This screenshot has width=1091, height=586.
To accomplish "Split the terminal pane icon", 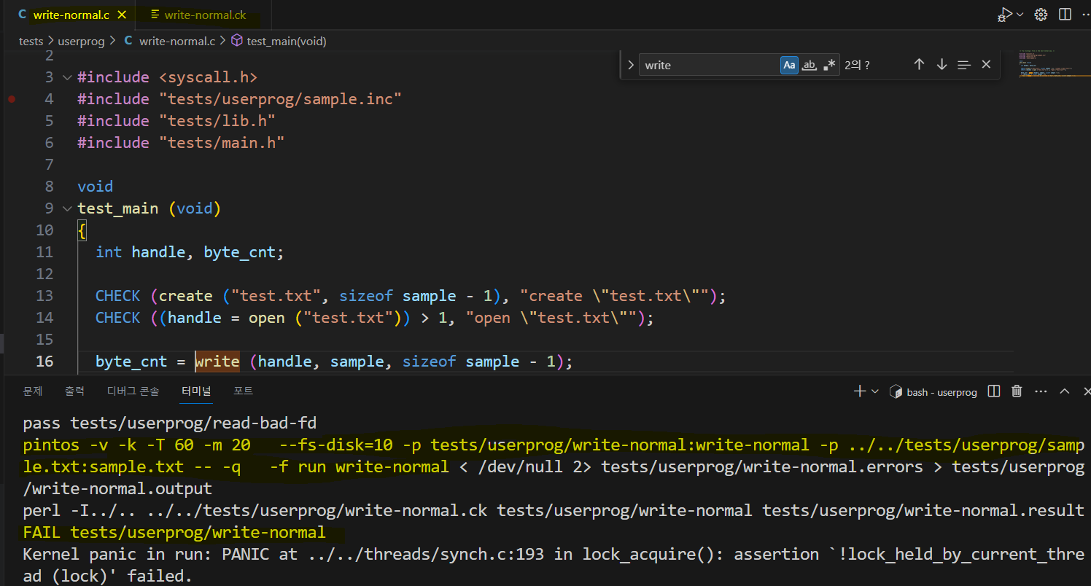I will (x=993, y=391).
